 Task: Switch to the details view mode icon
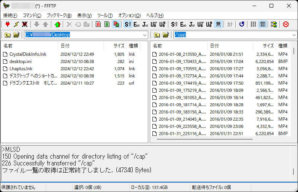[x=262, y=24]
